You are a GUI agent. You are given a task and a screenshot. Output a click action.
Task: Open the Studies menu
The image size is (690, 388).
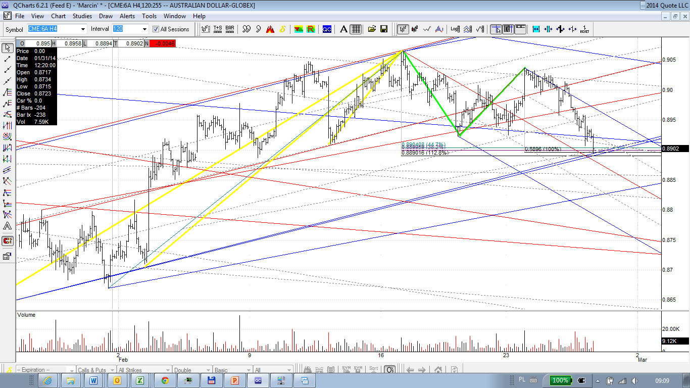pyautogui.click(x=82, y=16)
